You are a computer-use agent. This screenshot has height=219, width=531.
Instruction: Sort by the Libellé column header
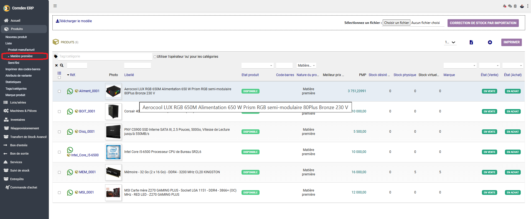pyautogui.click(x=129, y=75)
